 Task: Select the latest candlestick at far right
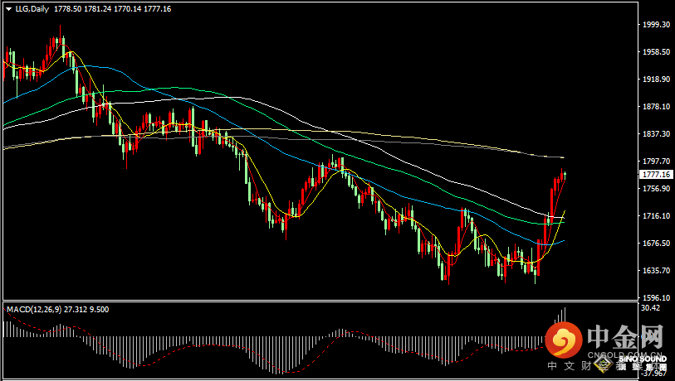[565, 174]
